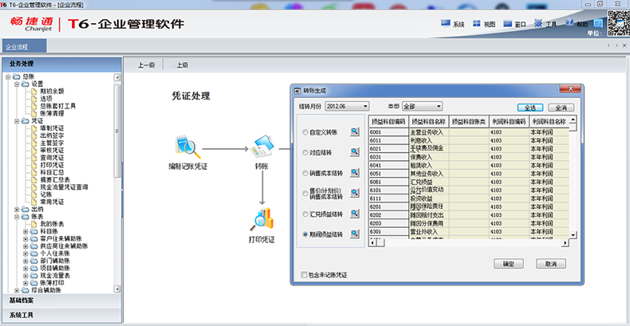The image size is (630, 326).
Task: Confirm with the 确定 button
Action: click(508, 264)
